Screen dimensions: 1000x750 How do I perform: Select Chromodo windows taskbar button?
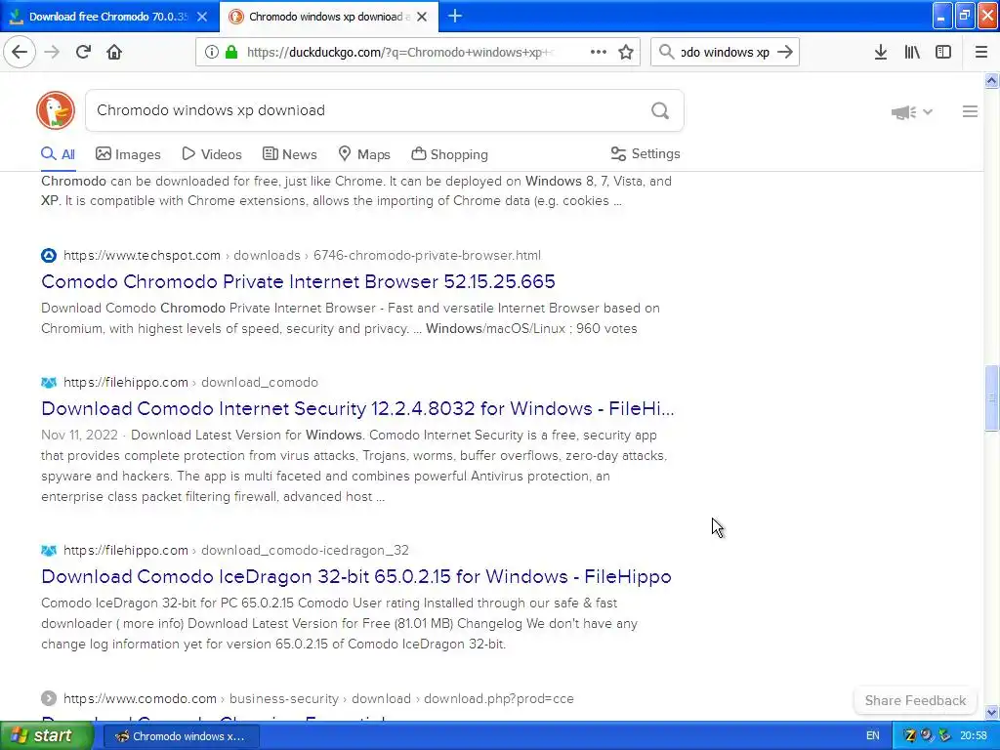pyautogui.click(x=181, y=736)
